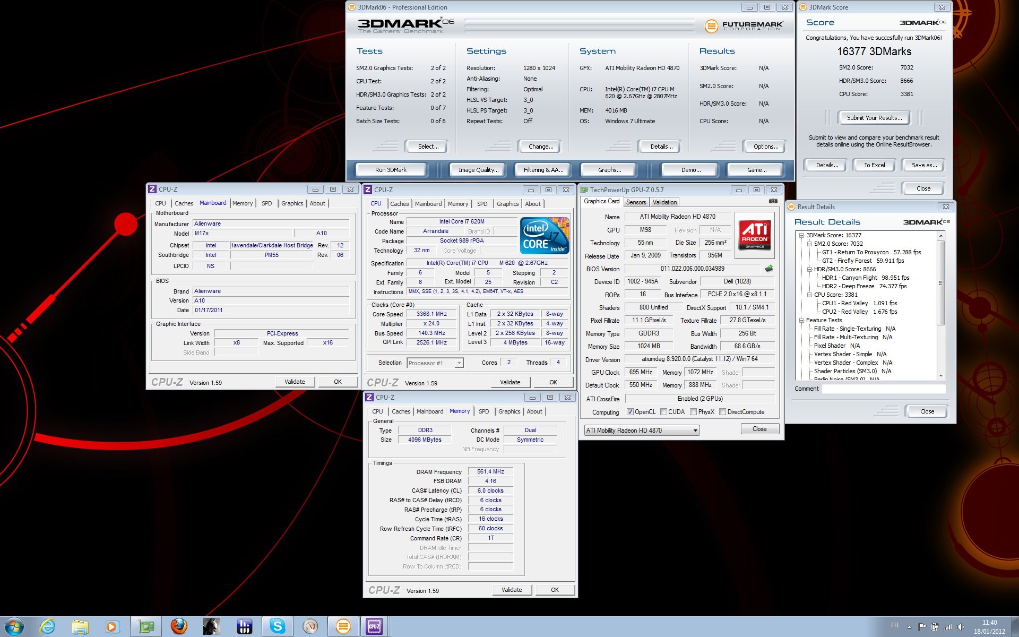Click the Demo... button
The height and width of the screenshot is (637, 1019).
click(690, 170)
